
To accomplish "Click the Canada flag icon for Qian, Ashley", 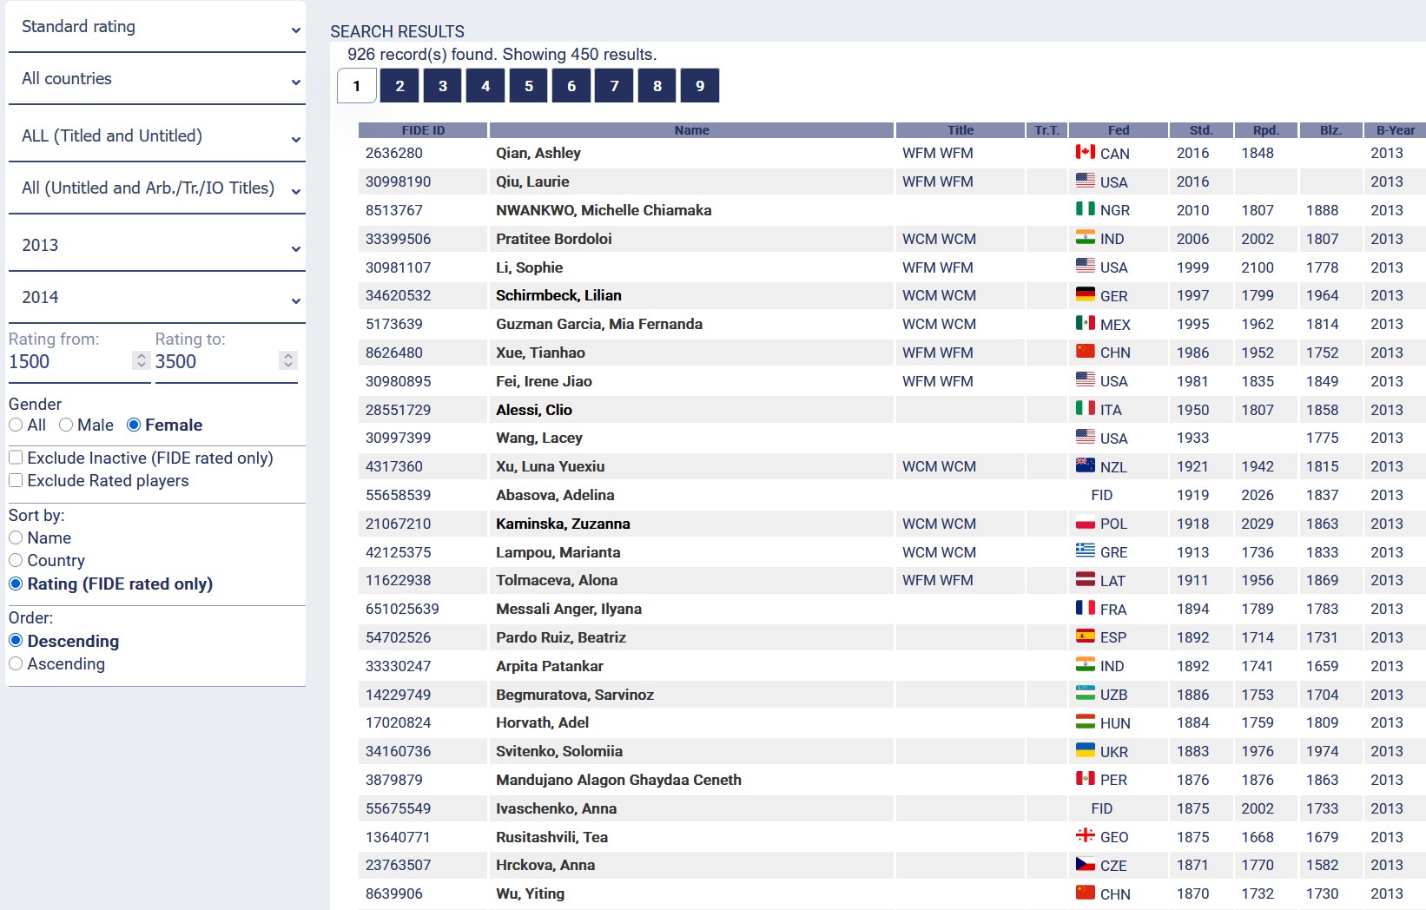I will point(1085,152).
